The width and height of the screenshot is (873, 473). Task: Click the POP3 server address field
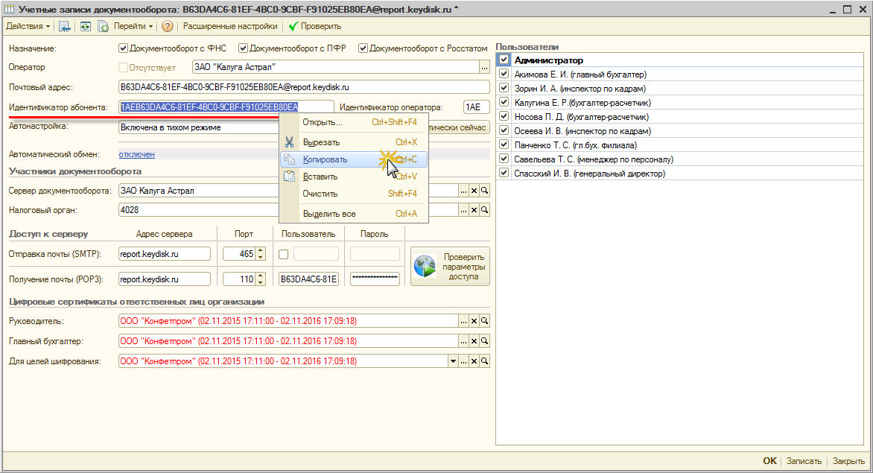click(165, 279)
